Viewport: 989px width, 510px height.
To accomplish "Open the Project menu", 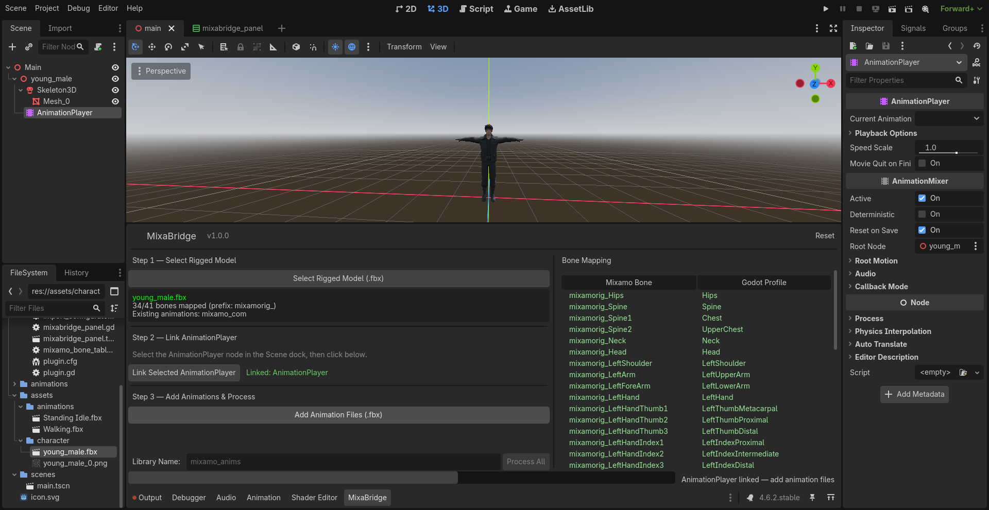I will click(47, 8).
